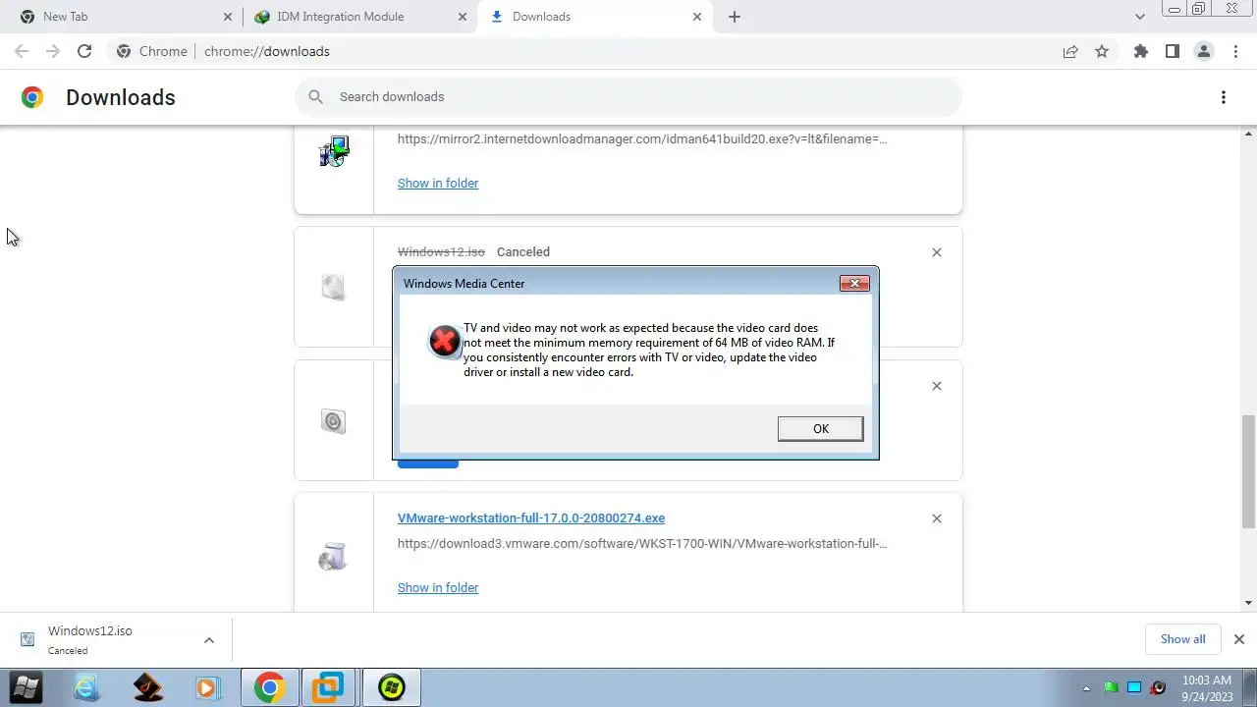
Task: Click the page scrollbar thumb
Action: click(1248, 471)
